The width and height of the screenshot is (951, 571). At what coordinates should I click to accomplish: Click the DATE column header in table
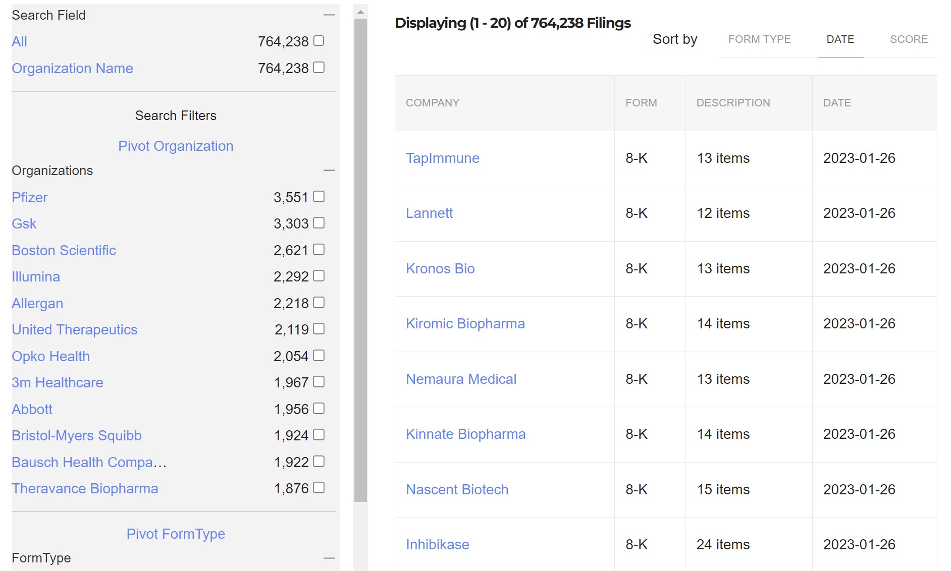837,103
